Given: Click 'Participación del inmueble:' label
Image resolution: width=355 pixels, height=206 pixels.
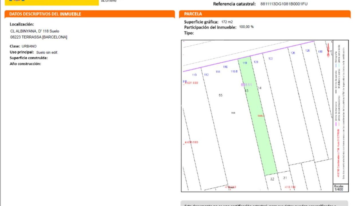Looking at the screenshot, I should [x=210, y=27].
